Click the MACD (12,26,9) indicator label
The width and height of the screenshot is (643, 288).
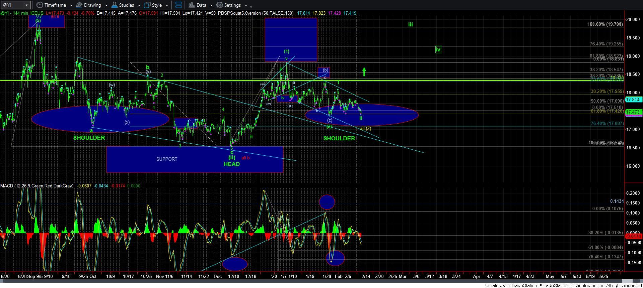(37, 186)
